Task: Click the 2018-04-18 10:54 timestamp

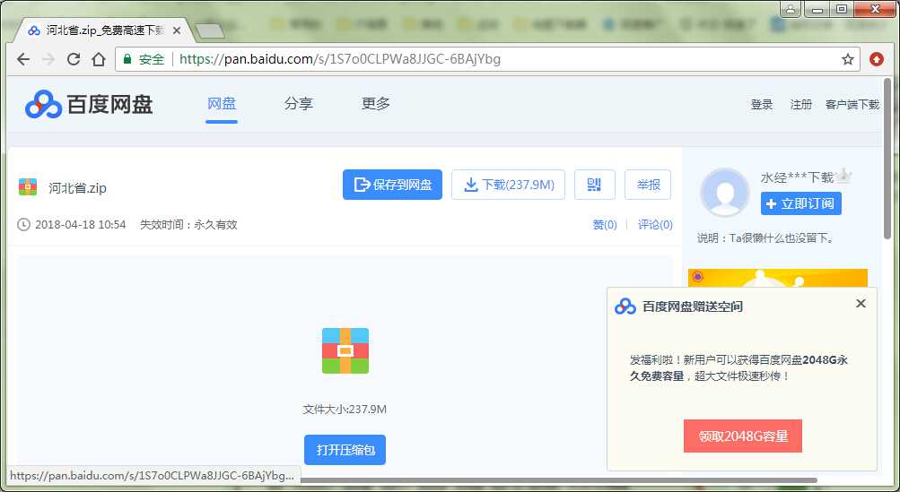Action: 81,225
